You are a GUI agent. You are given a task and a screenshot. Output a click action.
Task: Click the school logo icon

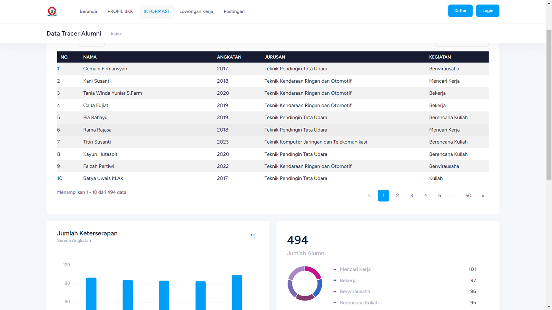point(52,11)
